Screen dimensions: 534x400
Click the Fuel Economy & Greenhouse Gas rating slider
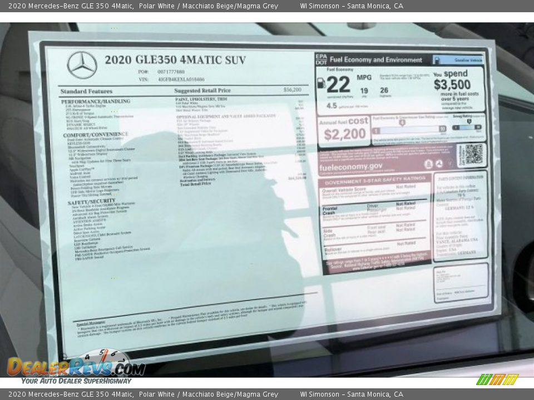click(x=409, y=129)
